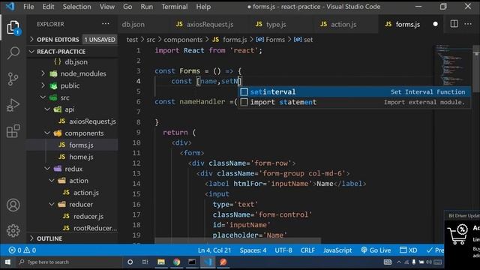Open the Extensions view
This screenshot has height=270, width=480.
coord(13,131)
